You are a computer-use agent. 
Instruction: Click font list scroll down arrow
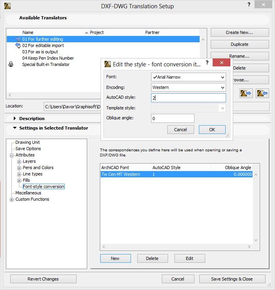pyautogui.click(x=256, y=240)
